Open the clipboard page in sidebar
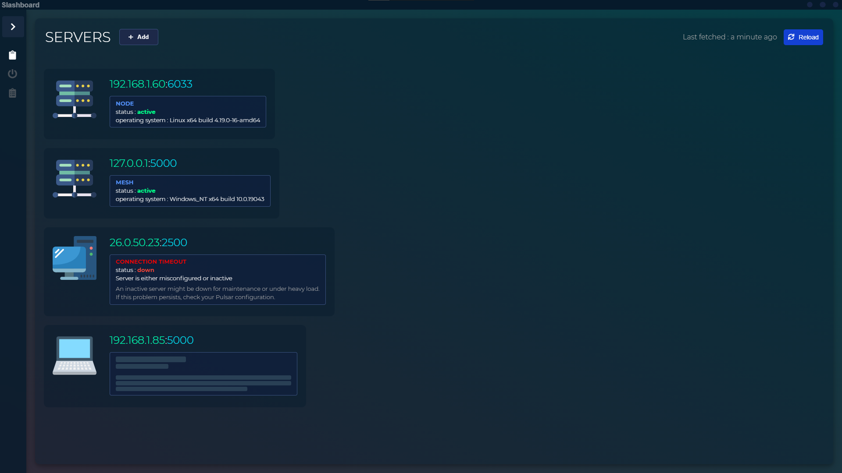The width and height of the screenshot is (842, 473). [12, 55]
